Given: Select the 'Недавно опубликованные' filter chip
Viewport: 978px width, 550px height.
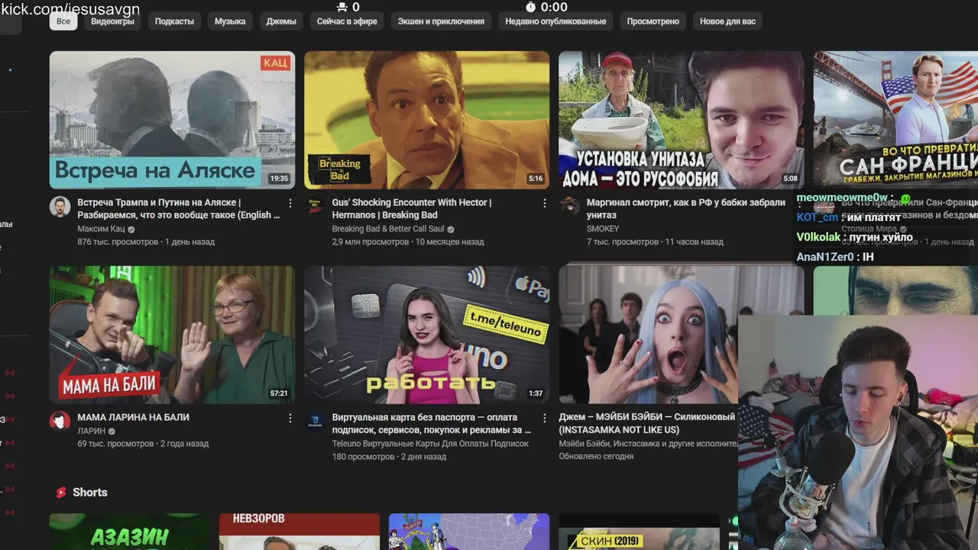Looking at the screenshot, I should [x=555, y=21].
